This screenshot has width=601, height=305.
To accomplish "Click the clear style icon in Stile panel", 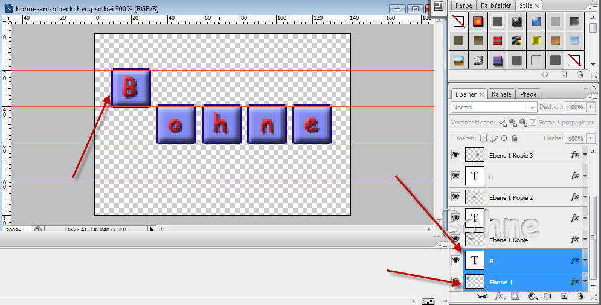I will point(545,74).
